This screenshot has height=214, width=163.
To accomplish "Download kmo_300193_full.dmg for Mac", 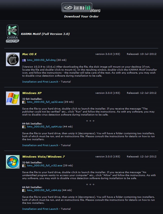I will [x=41, y=60].
